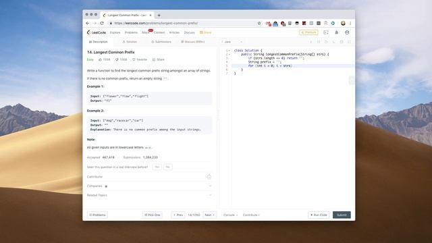Click the 14/1050 problem counter
This screenshot has width=432, height=243.
pyautogui.click(x=194, y=215)
